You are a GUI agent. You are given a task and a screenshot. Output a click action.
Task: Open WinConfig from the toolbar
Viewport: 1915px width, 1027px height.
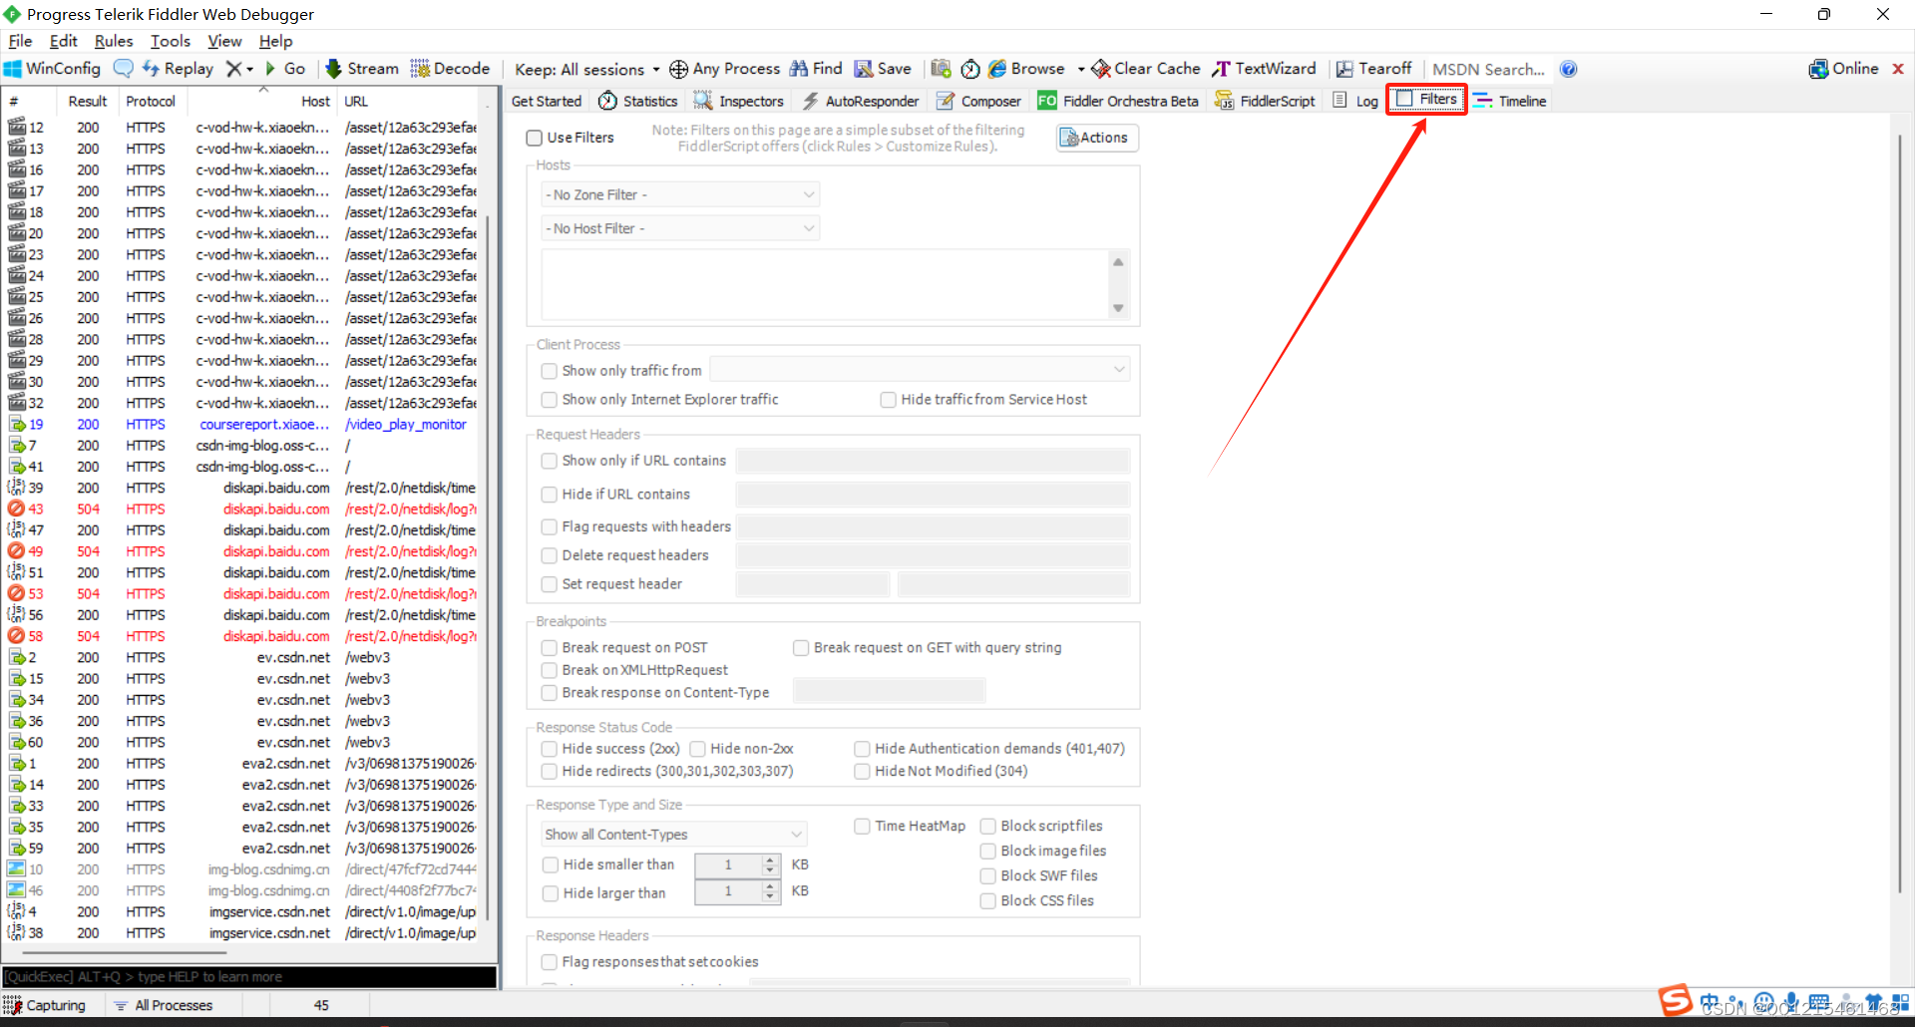point(52,69)
